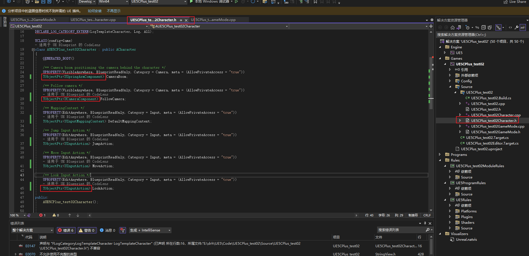Open the Win64 platform dropdown
Viewport: 529px width, 256px height.
pyautogui.click(x=113, y=1)
